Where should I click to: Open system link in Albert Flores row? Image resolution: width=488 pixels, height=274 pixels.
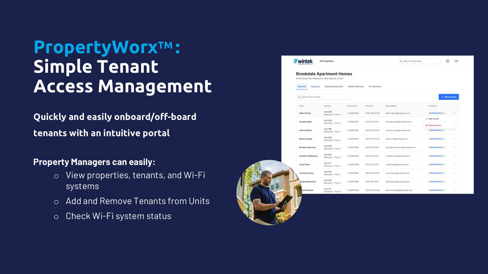coord(436,113)
